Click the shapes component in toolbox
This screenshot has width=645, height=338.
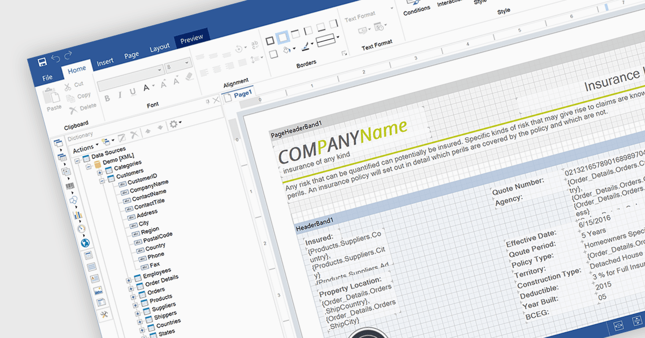click(x=74, y=200)
